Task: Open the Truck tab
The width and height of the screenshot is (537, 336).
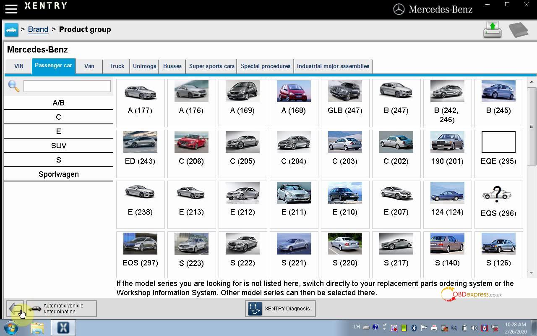Action: point(117,66)
